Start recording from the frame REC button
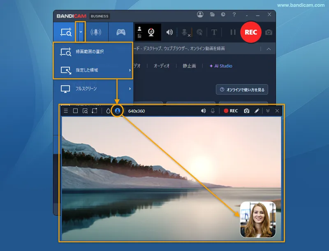Screen dimensions: 329x251 point(231,111)
